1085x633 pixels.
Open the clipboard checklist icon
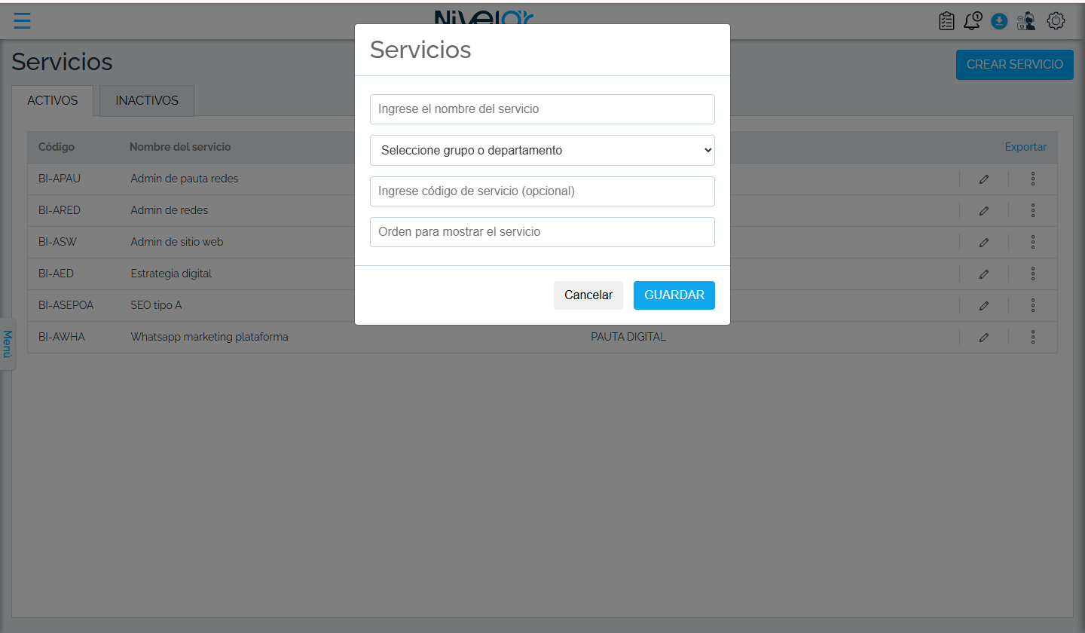click(946, 21)
